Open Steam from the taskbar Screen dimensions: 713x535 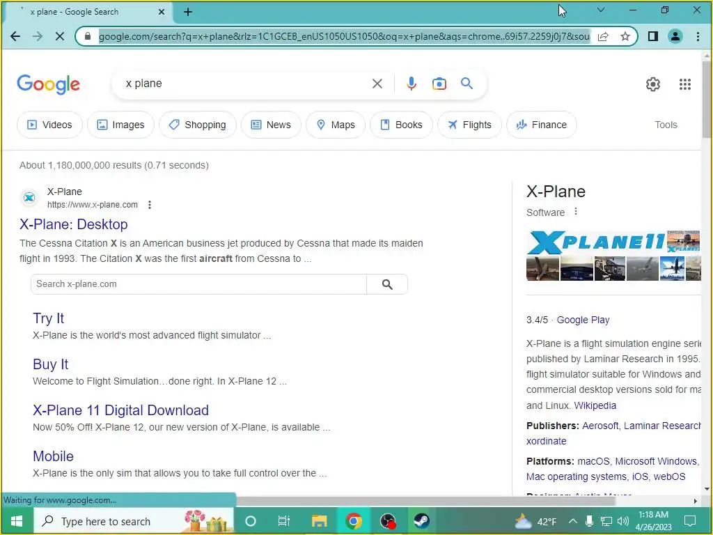point(421,521)
